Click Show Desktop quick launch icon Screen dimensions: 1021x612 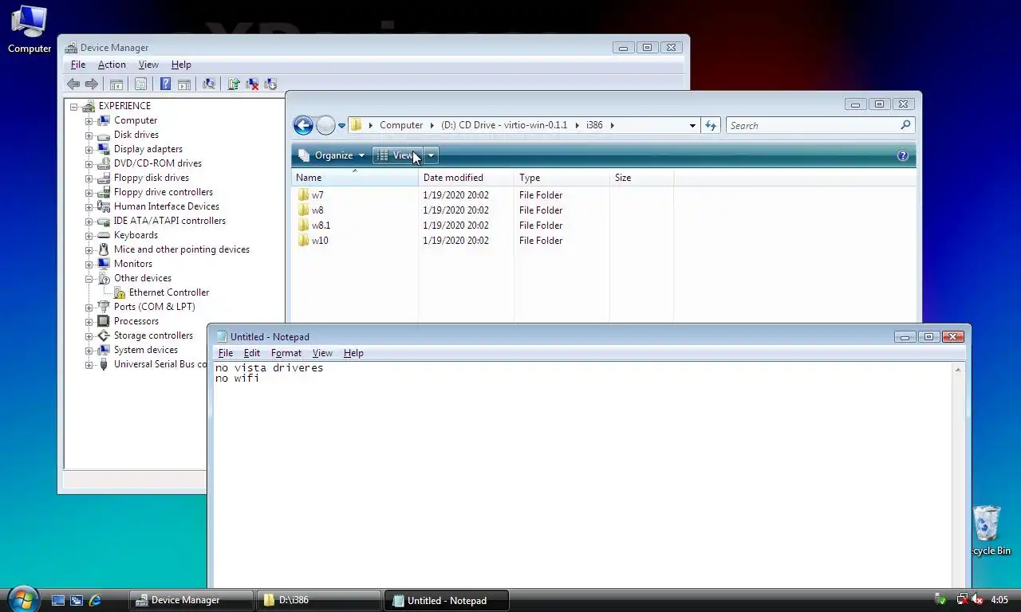pos(57,600)
